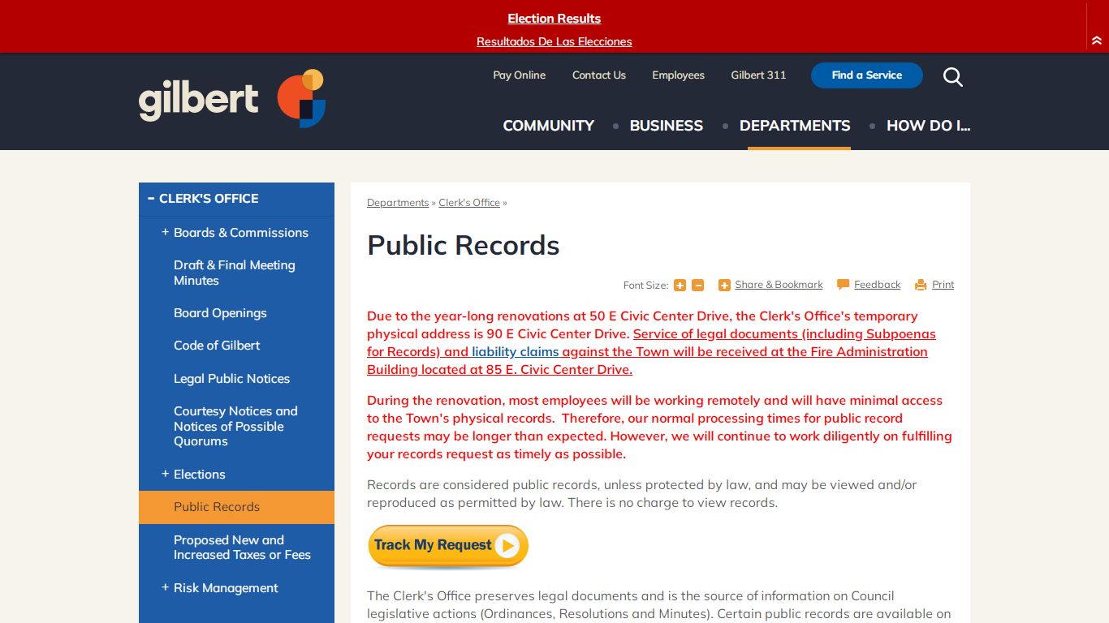Click the Feedback speech bubble icon
Image resolution: width=1109 pixels, height=623 pixels.
(843, 285)
